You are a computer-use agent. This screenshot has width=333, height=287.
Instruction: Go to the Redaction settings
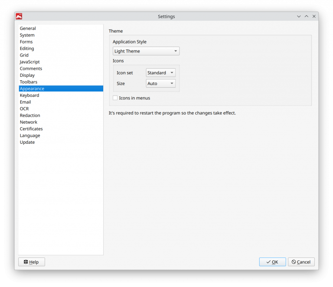pos(30,115)
